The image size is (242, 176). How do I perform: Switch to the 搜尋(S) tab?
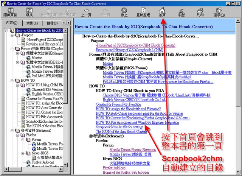coord(52,23)
